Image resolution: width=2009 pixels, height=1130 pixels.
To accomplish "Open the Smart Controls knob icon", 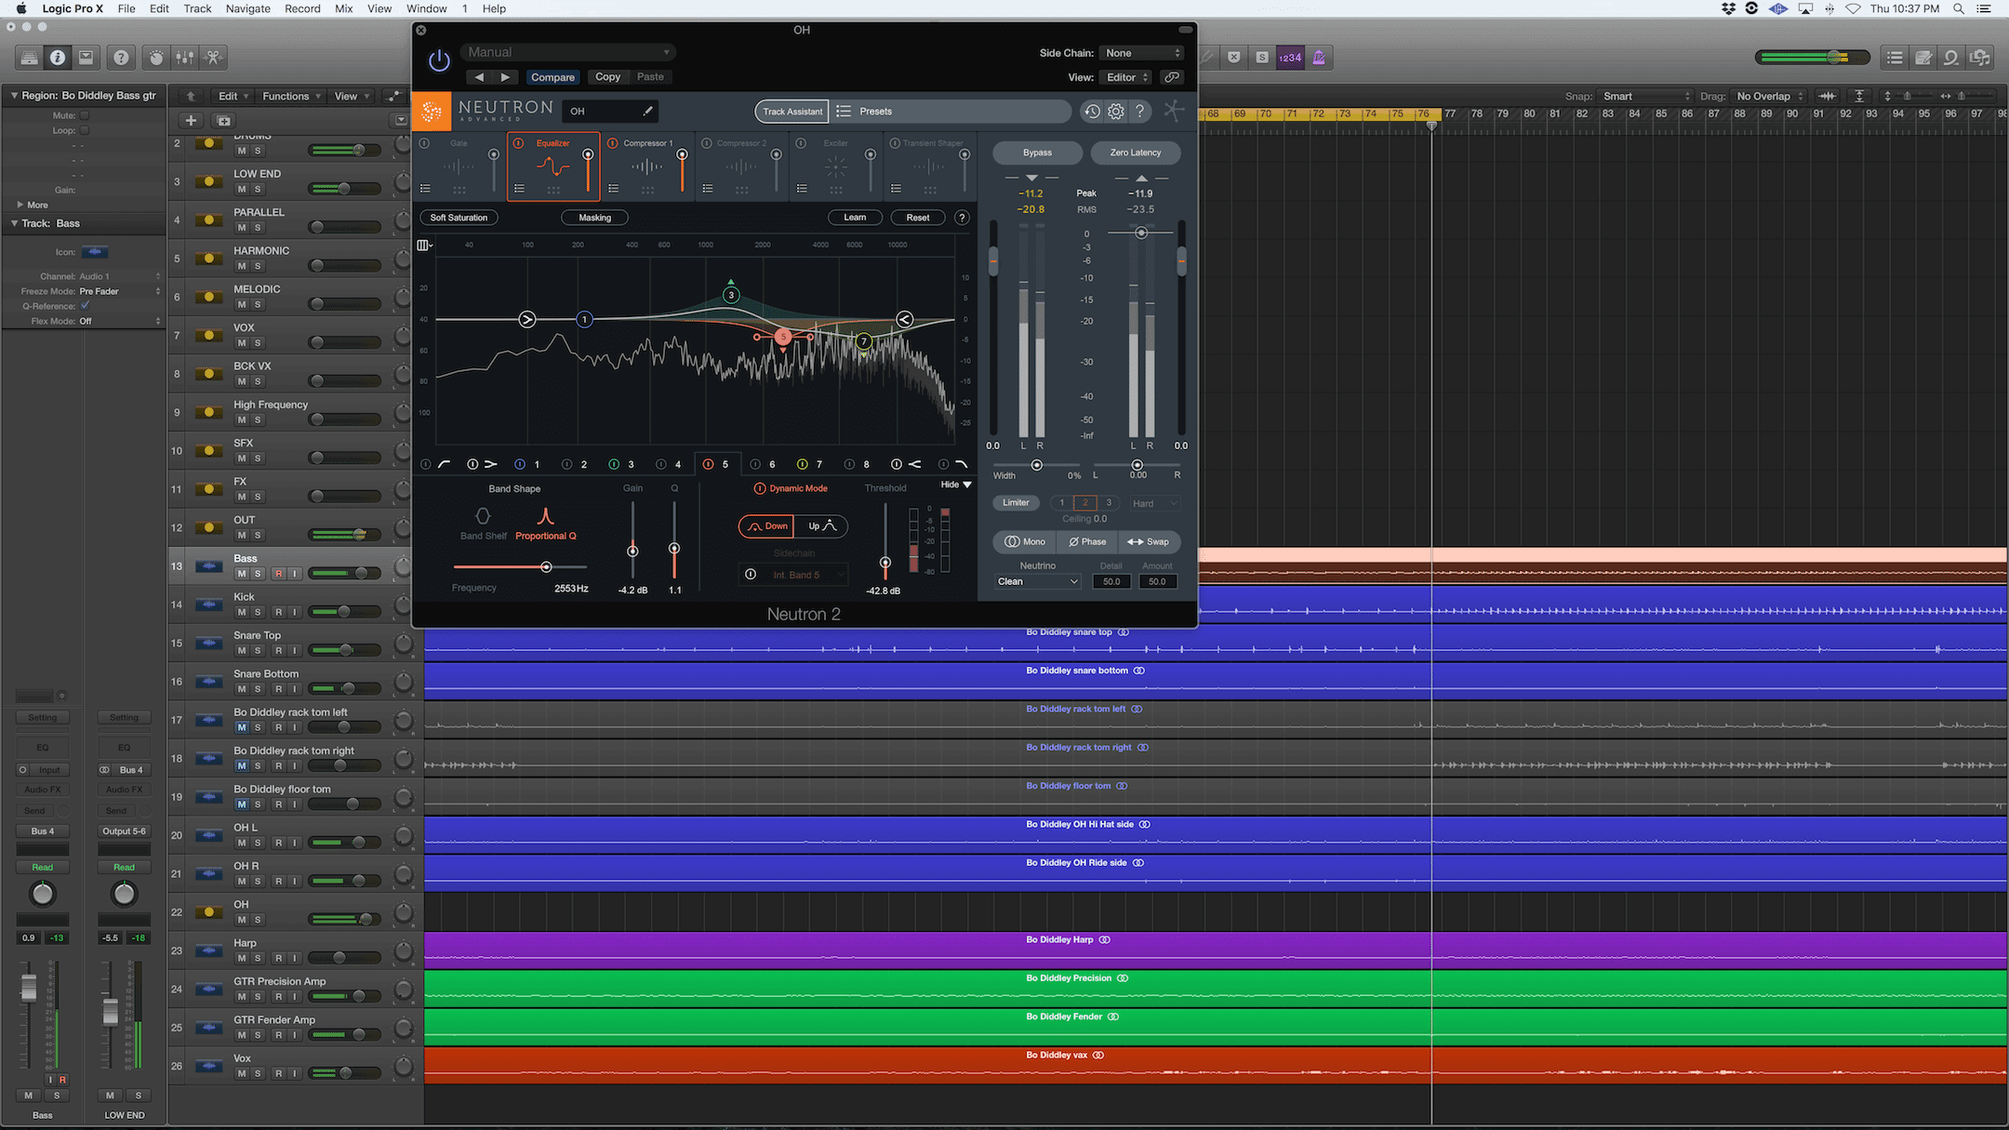I will [156, 58].
